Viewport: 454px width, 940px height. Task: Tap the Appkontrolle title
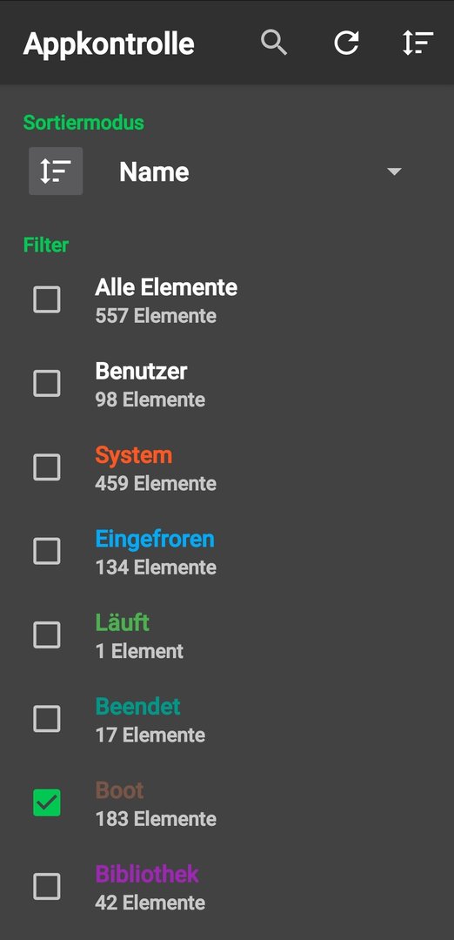click(x=109, y=44)
